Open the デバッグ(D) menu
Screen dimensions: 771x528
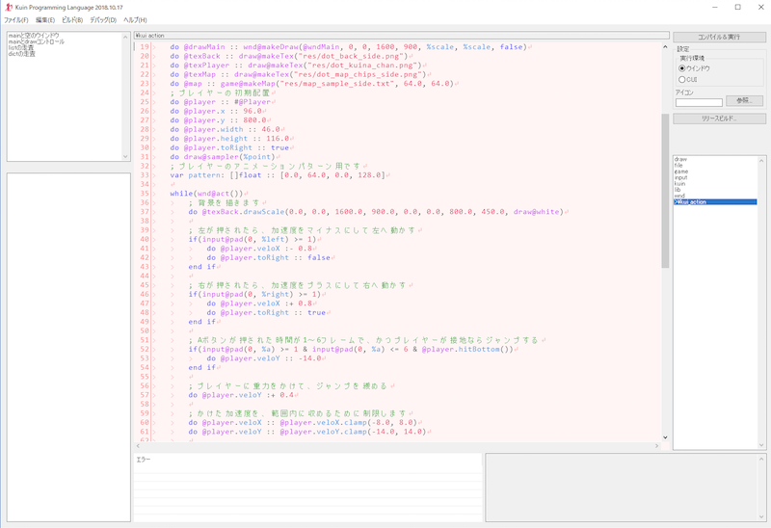click(x=103, y=20)
